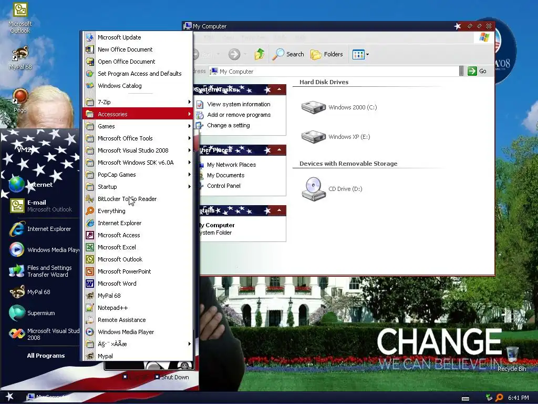
Task: Toggle the Folders pane in My Computer
Action: [327, 54]
